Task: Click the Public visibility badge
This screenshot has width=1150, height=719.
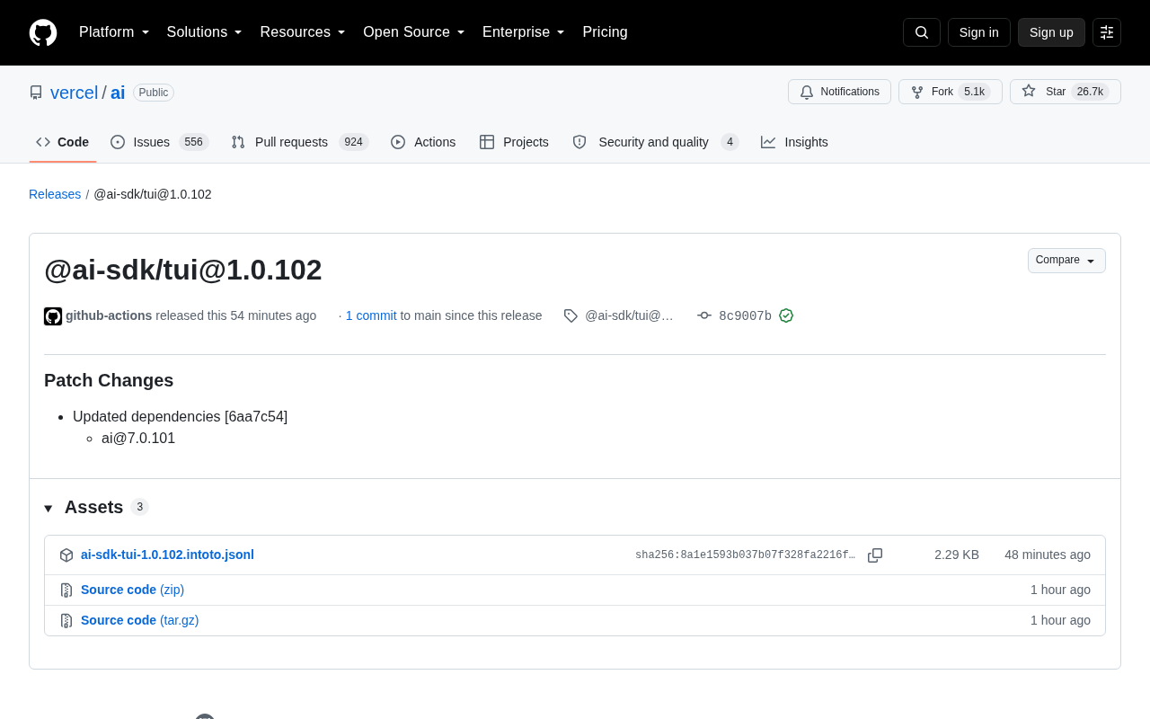Action: pos(154,93)
